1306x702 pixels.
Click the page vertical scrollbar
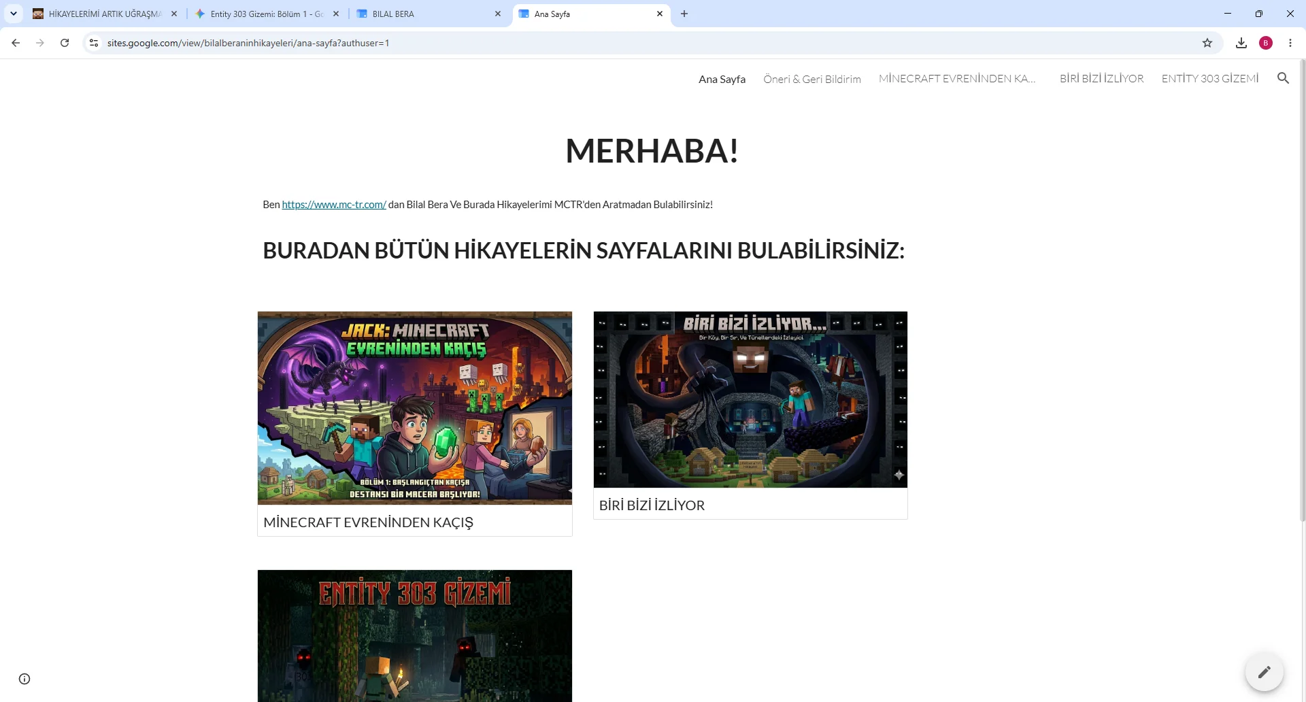tap(1303, 291)
